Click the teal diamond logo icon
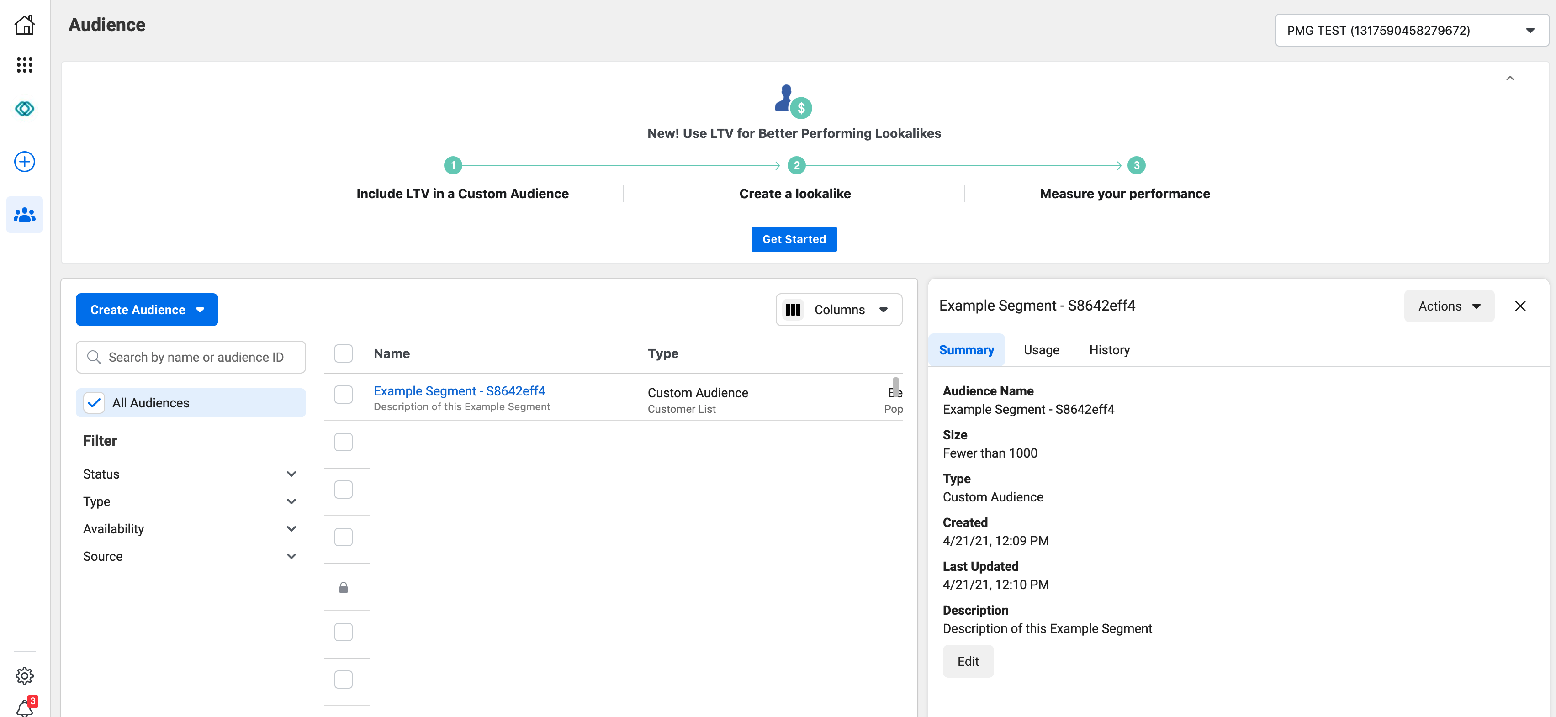 24,109
